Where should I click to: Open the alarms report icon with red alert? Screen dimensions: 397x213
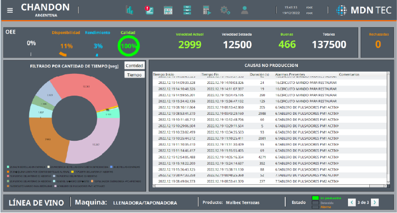(149, 10)
